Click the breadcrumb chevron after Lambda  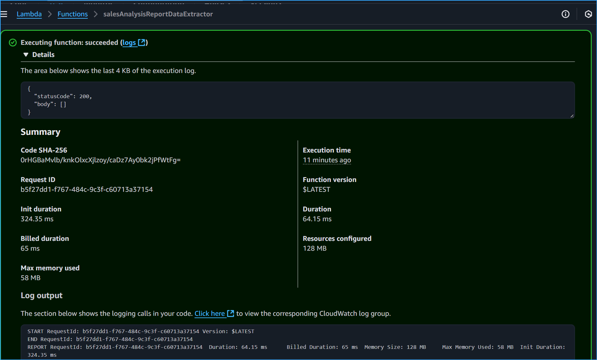pyautogui.click(x=49, y=14)
